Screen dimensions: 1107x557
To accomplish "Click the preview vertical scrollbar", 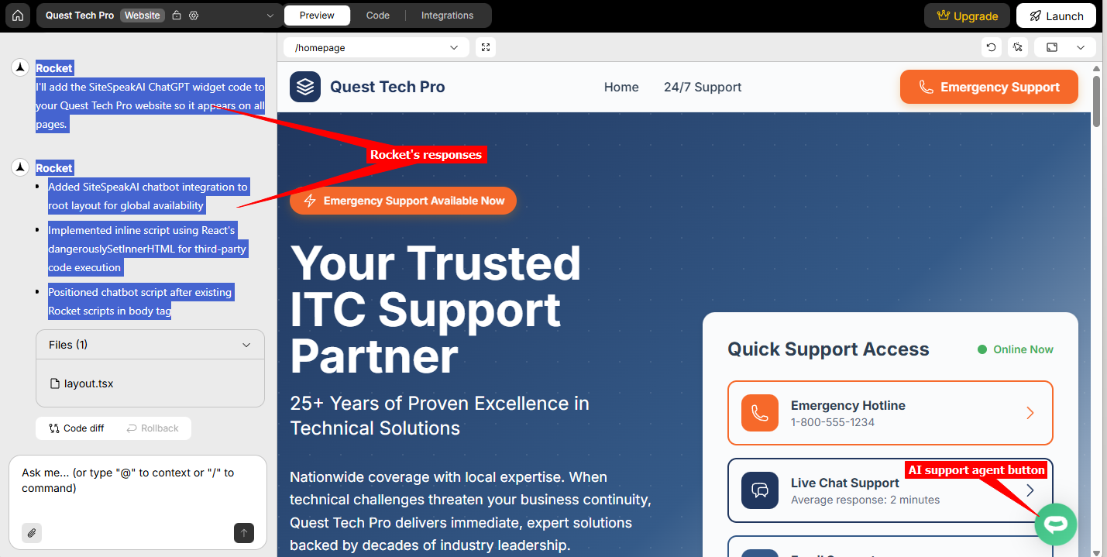I will click(1096, 101).
